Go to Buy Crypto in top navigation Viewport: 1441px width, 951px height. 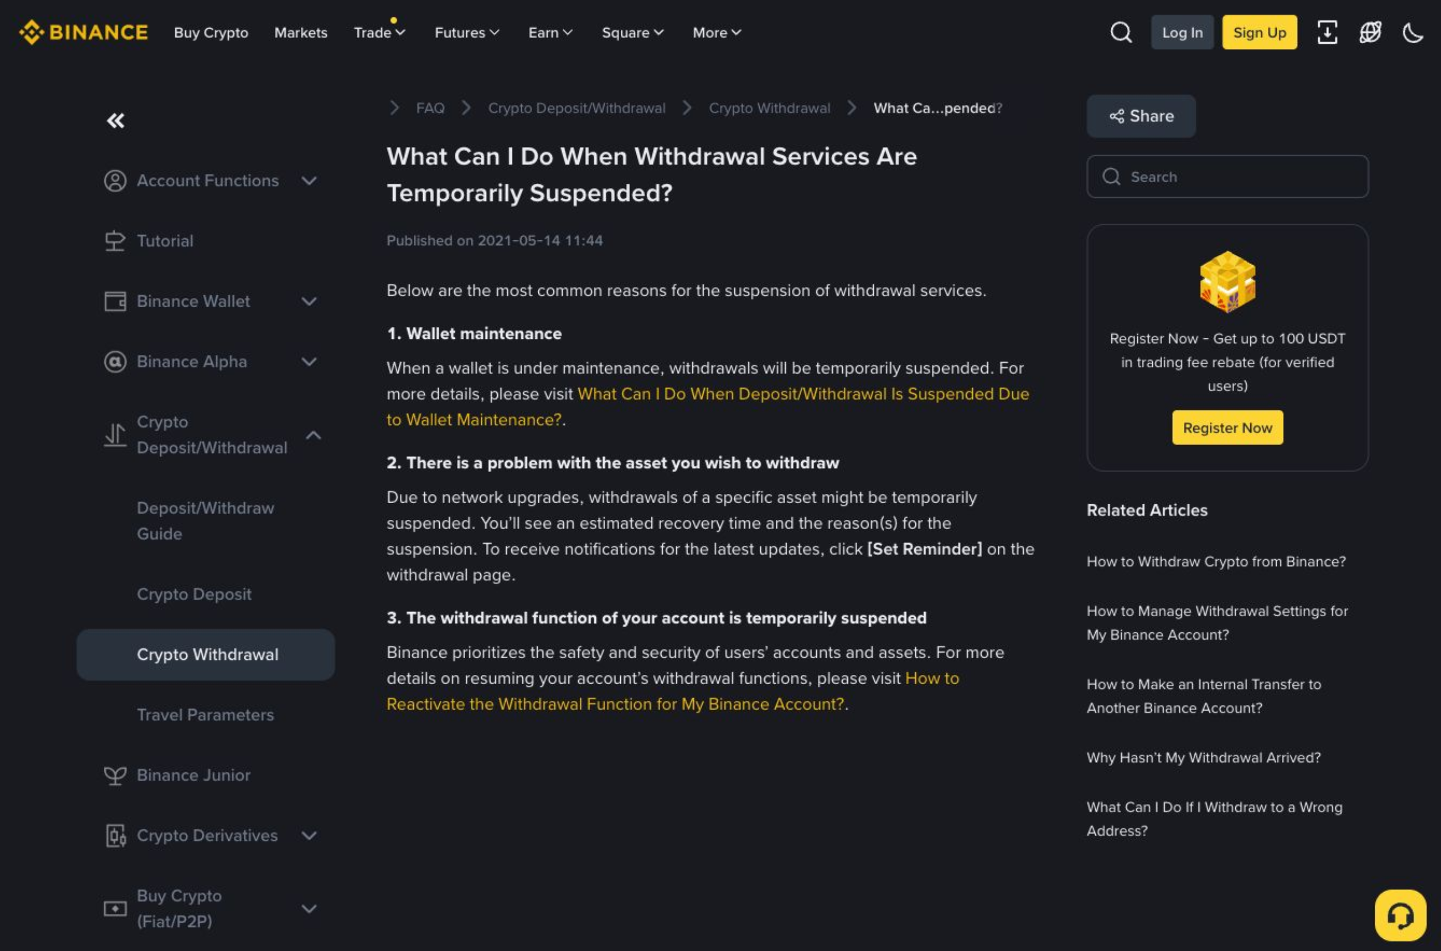tap(211, 32)
